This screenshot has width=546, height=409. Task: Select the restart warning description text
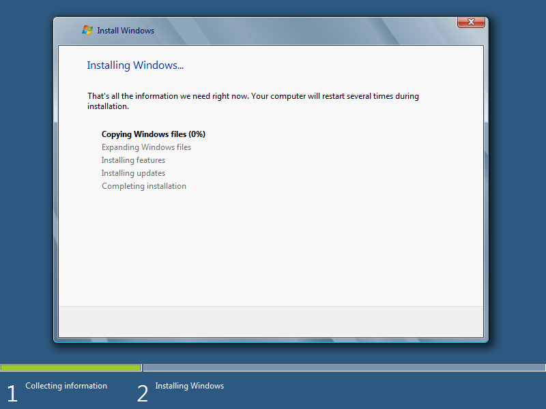(x=253, y=101)
